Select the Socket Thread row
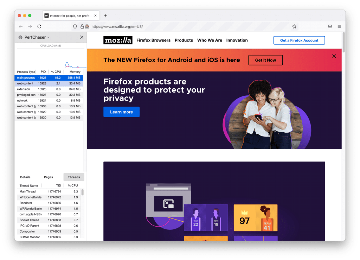This screenshot has width=360, height=260. pos(49,220)
